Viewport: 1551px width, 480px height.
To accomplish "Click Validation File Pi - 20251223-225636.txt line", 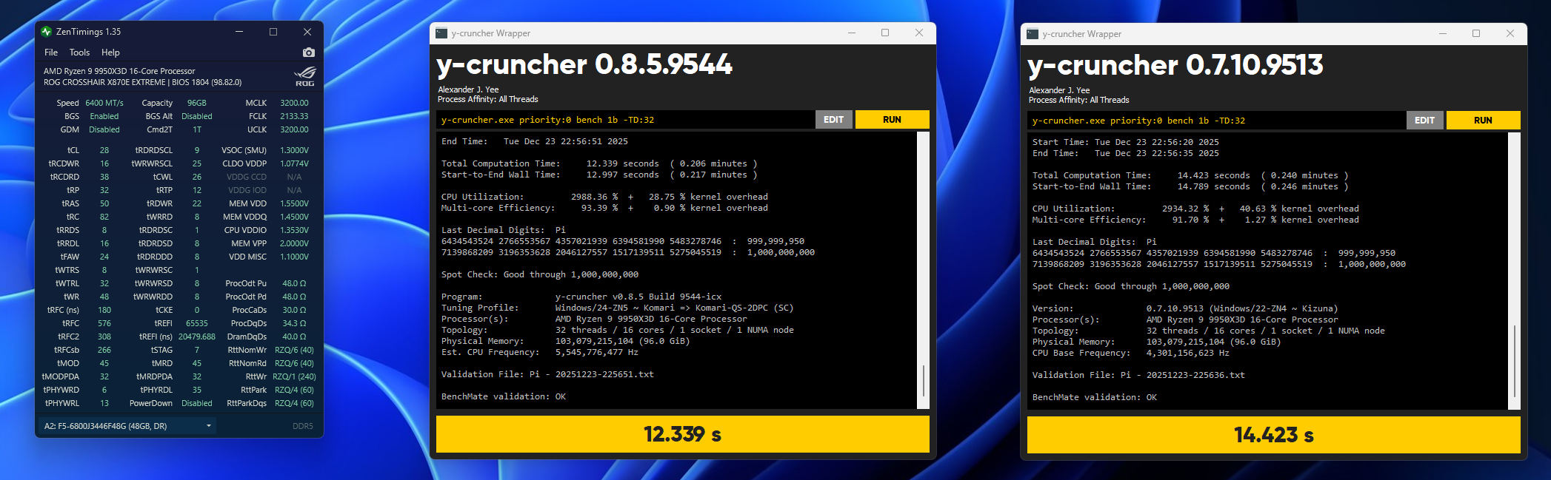I will tap(1138, 375).
